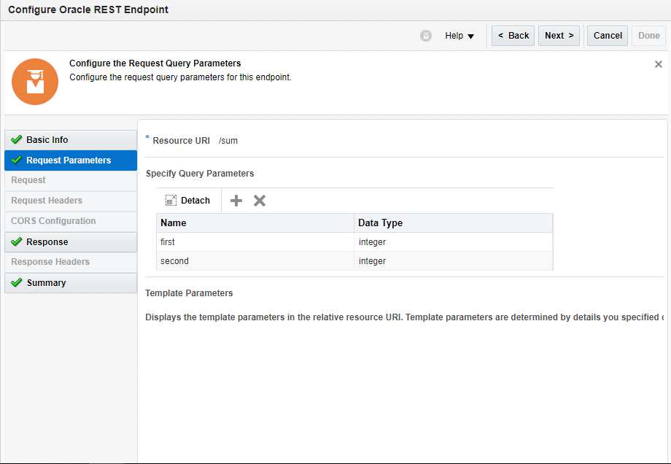Click the Back button

[513, 36]
